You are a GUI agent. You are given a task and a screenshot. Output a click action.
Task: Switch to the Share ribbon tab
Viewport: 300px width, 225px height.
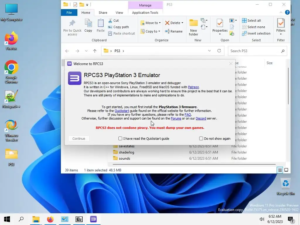tap(103, 12)
